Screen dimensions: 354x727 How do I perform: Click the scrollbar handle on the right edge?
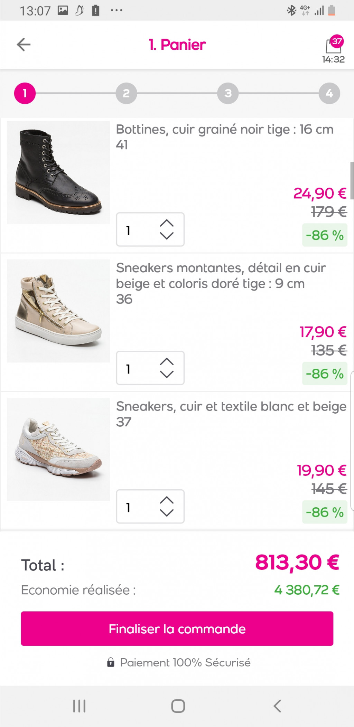tap(352, 181)
